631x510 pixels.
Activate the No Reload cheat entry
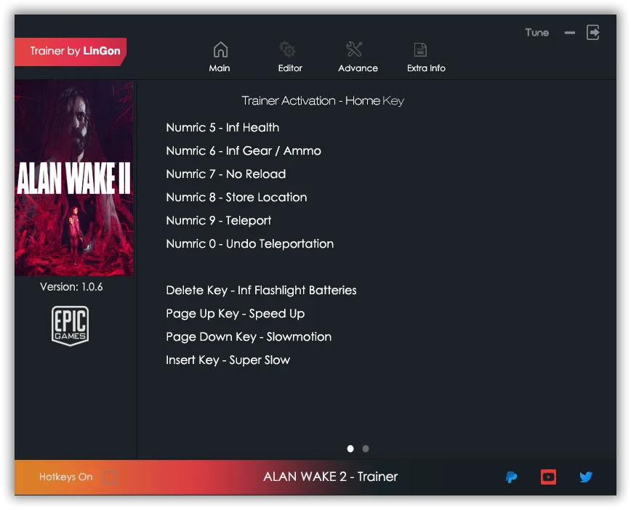click(x=226, y=174)
